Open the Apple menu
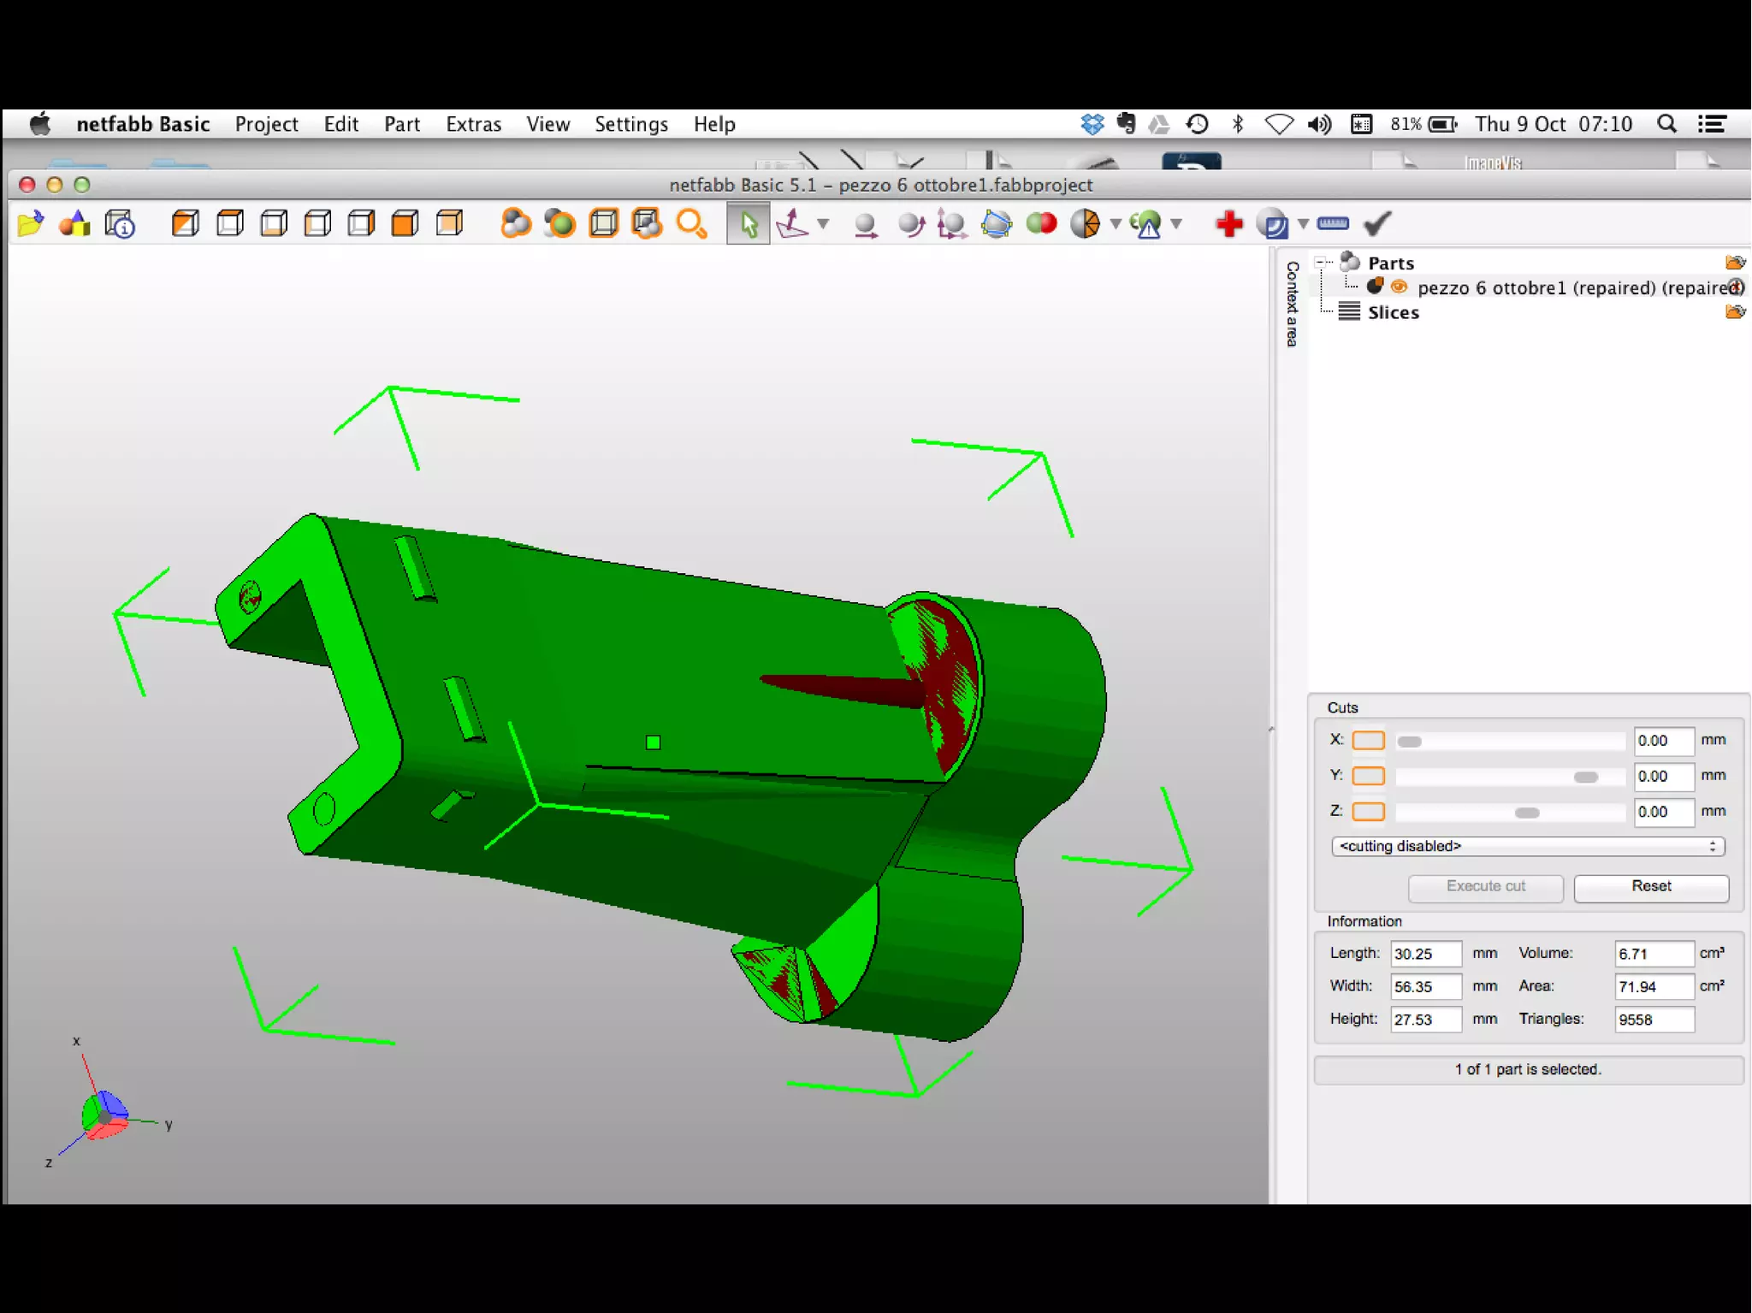1752x1313 pixels. 40,124
